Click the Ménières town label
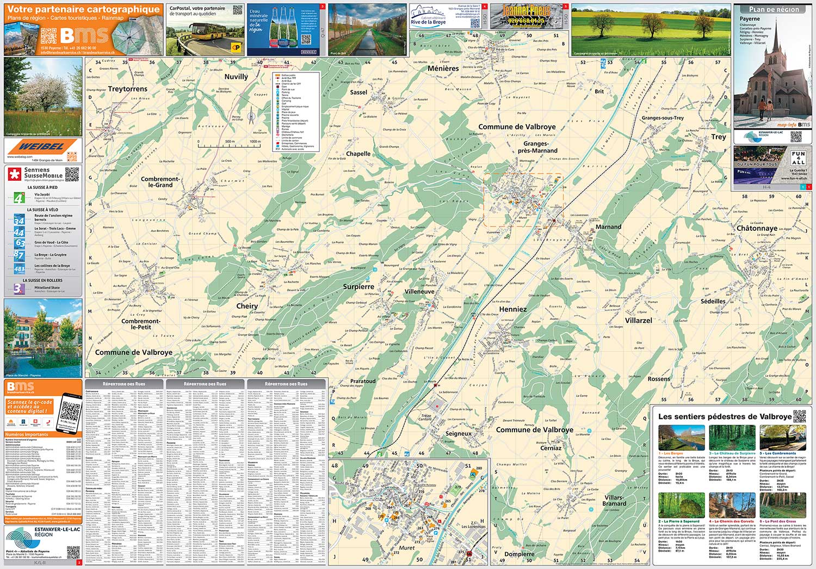Viewport: 816px width, 569px height. 443,69
